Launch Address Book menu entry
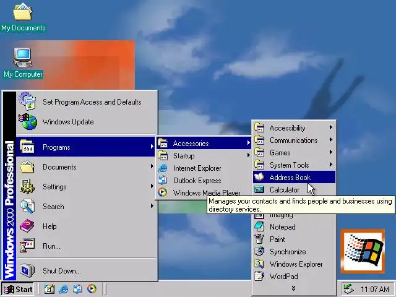396x297 pixels. [x=294, y=178]
